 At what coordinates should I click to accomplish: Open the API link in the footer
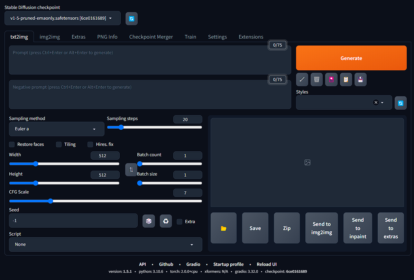[142, 264]
